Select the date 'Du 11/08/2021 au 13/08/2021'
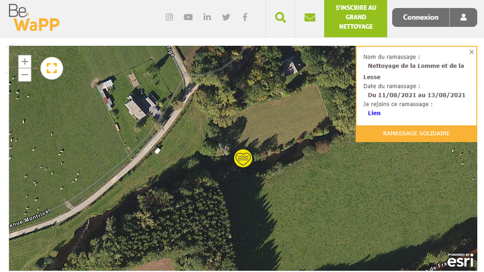Viewport: 484px width, 272px height. pyautogui.click(x=416, y=95)
